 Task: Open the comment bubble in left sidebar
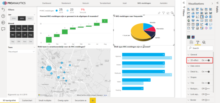[3, 29]
